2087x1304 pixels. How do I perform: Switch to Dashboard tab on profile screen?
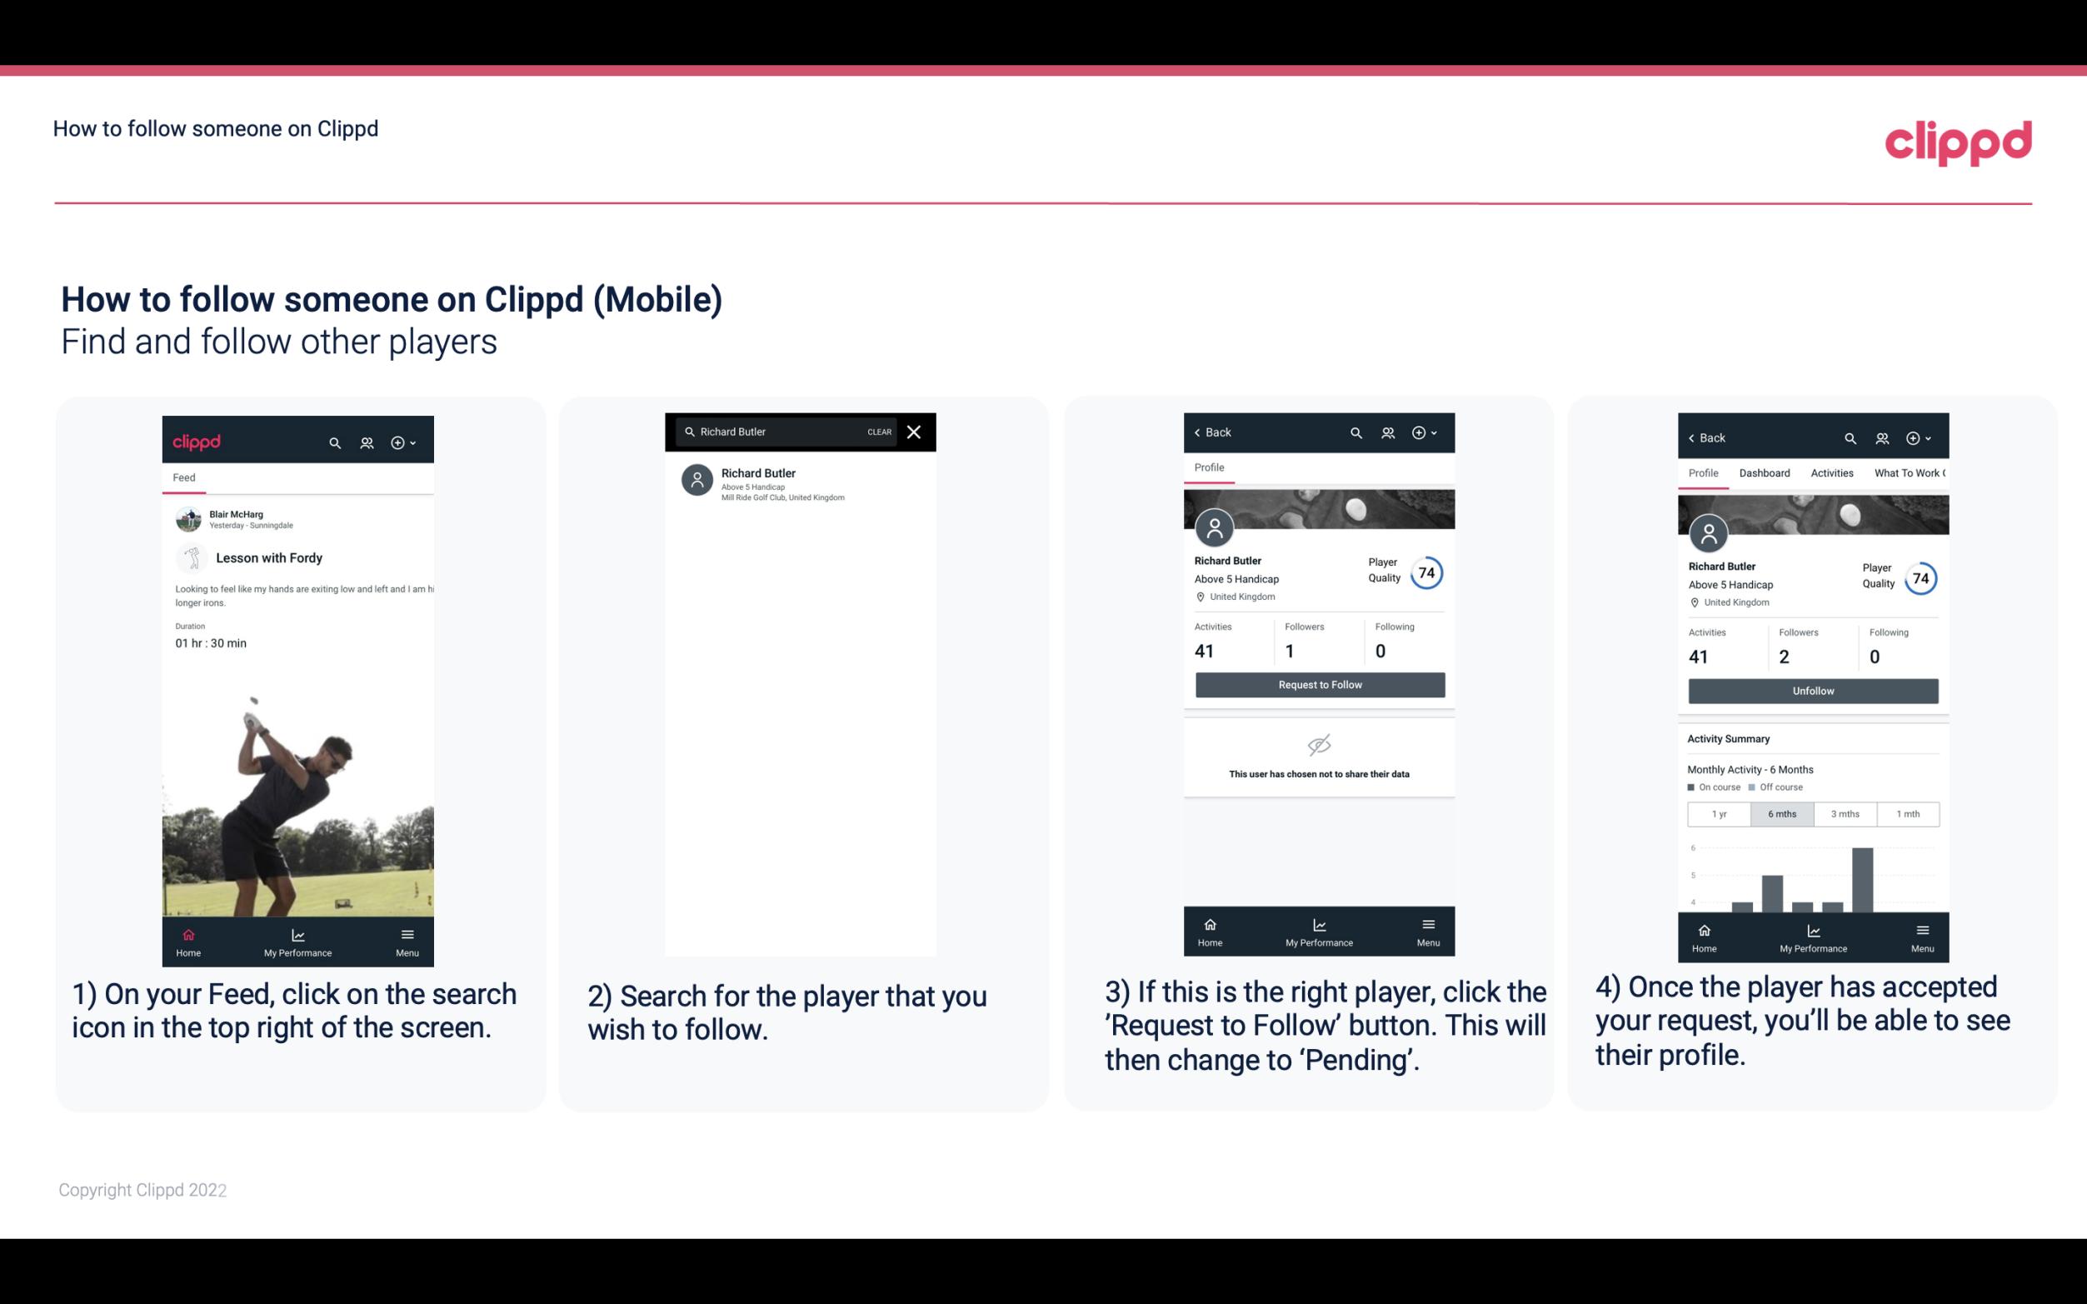point(1765,472)
